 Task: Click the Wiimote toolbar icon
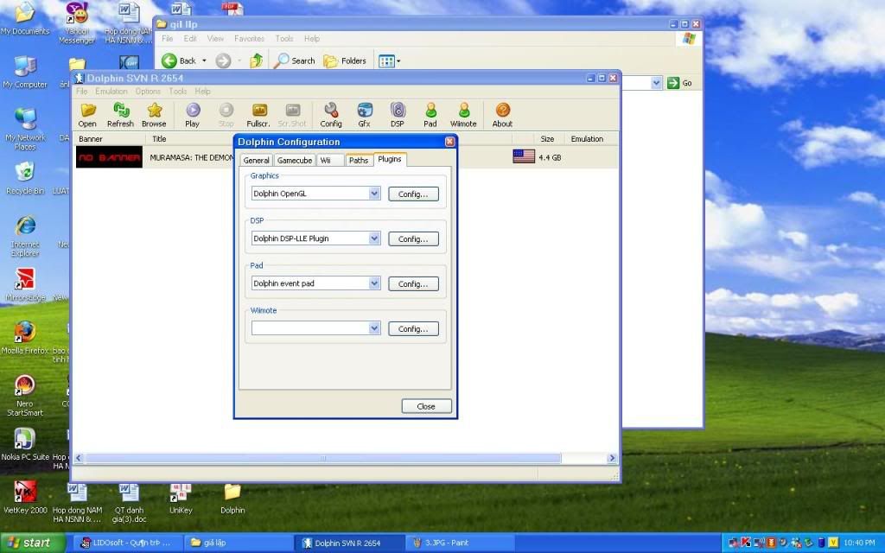click(x=463, y=115)
